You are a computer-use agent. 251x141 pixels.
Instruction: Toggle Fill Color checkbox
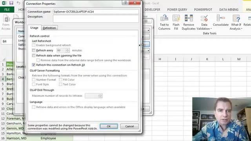point(60,80)
